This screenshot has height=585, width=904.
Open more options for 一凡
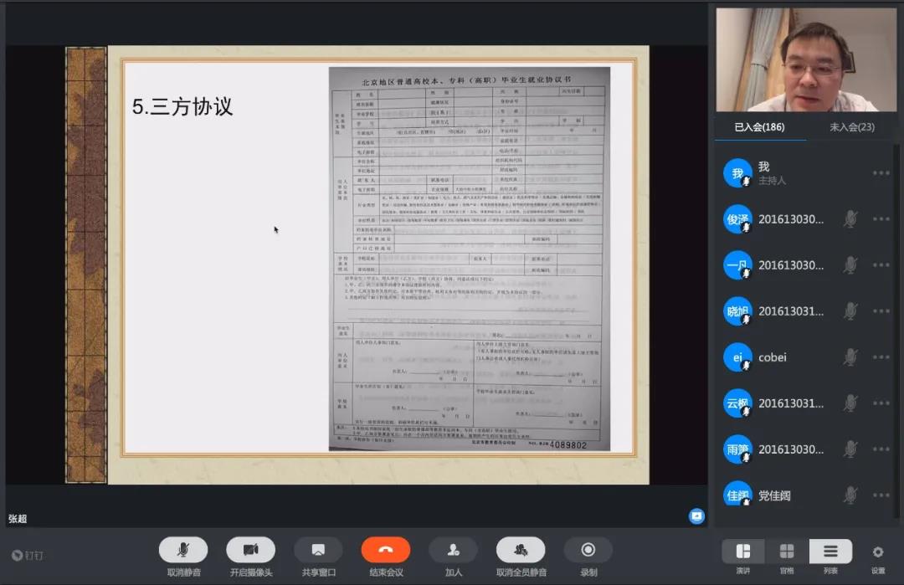[881, 265]
